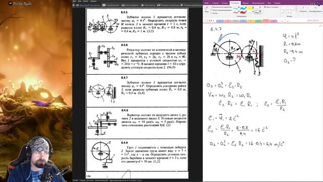This screenshot has width=323, height=182.
Task: Open Correction mode in image viewer
Action: point(168,5)
